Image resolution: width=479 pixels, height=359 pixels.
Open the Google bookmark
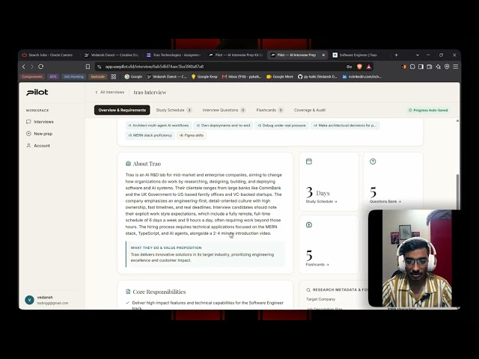pyautogui.click(x=133, y=76)
